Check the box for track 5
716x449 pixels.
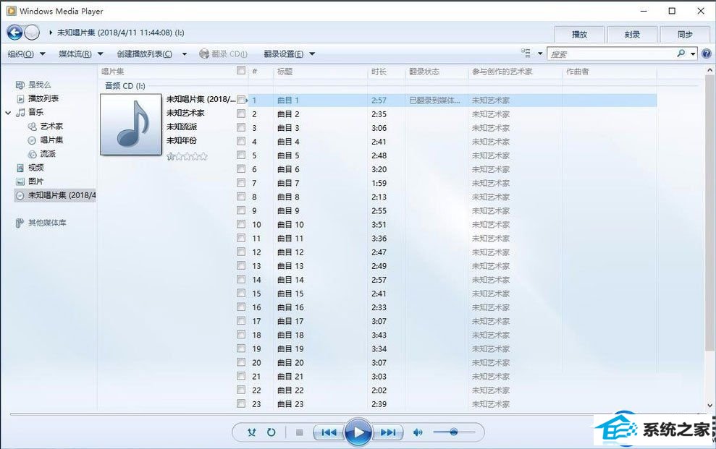[241, 155]
